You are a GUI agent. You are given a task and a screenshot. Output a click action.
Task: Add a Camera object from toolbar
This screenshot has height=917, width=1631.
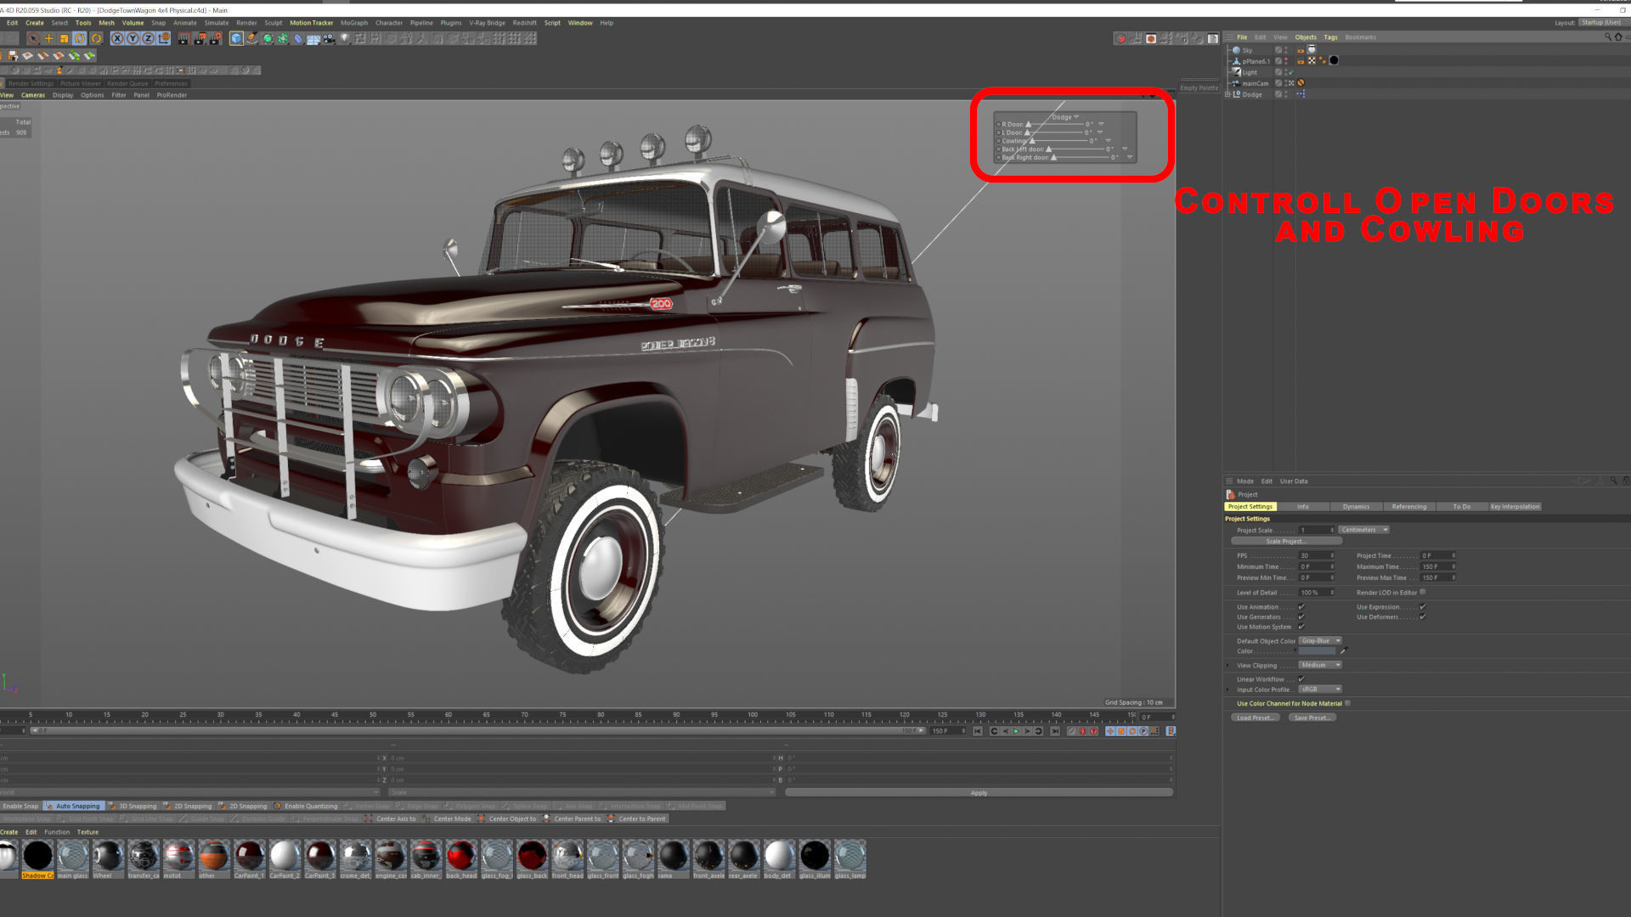click(x=329, y=38)
